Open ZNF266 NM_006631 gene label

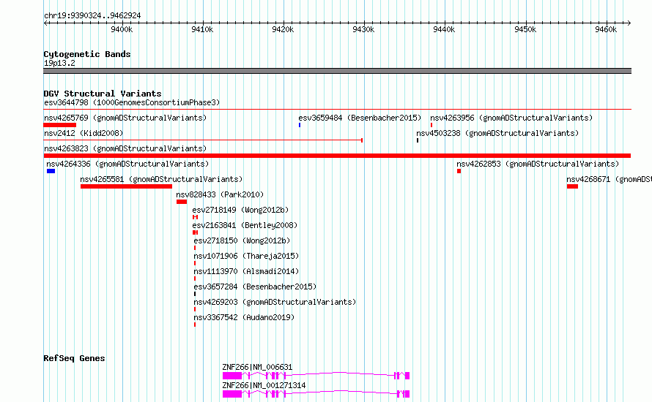click(x=257, y=367)
